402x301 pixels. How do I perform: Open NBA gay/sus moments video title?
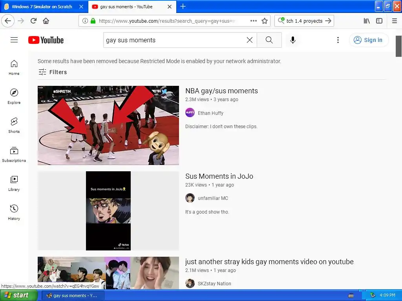pos(221,91)
